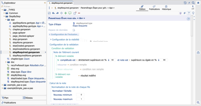Viewport: 201px width, 106px height.
Task: Open the 'Si élément non notable' result dropdown
Action: 79,76
